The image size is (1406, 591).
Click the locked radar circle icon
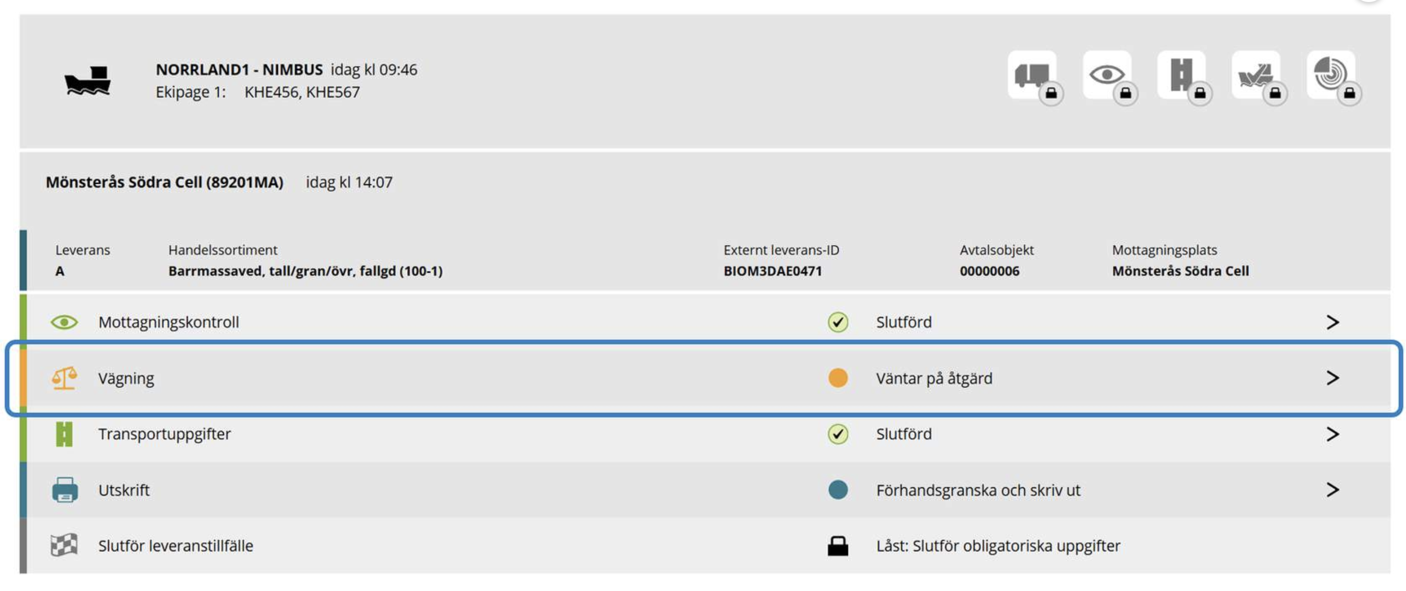click(1331, 75)
